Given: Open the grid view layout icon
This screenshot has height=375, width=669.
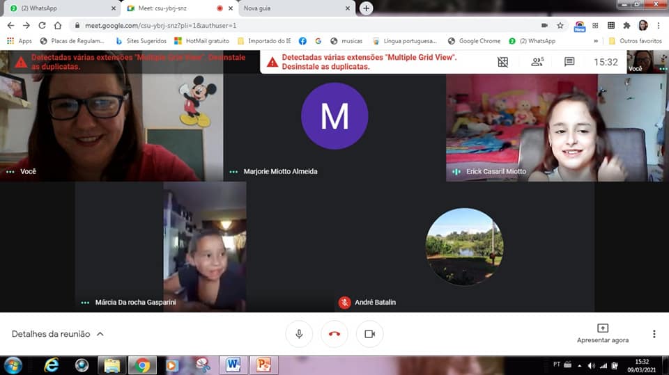Looking at the screenshot, I should [502, 62].
